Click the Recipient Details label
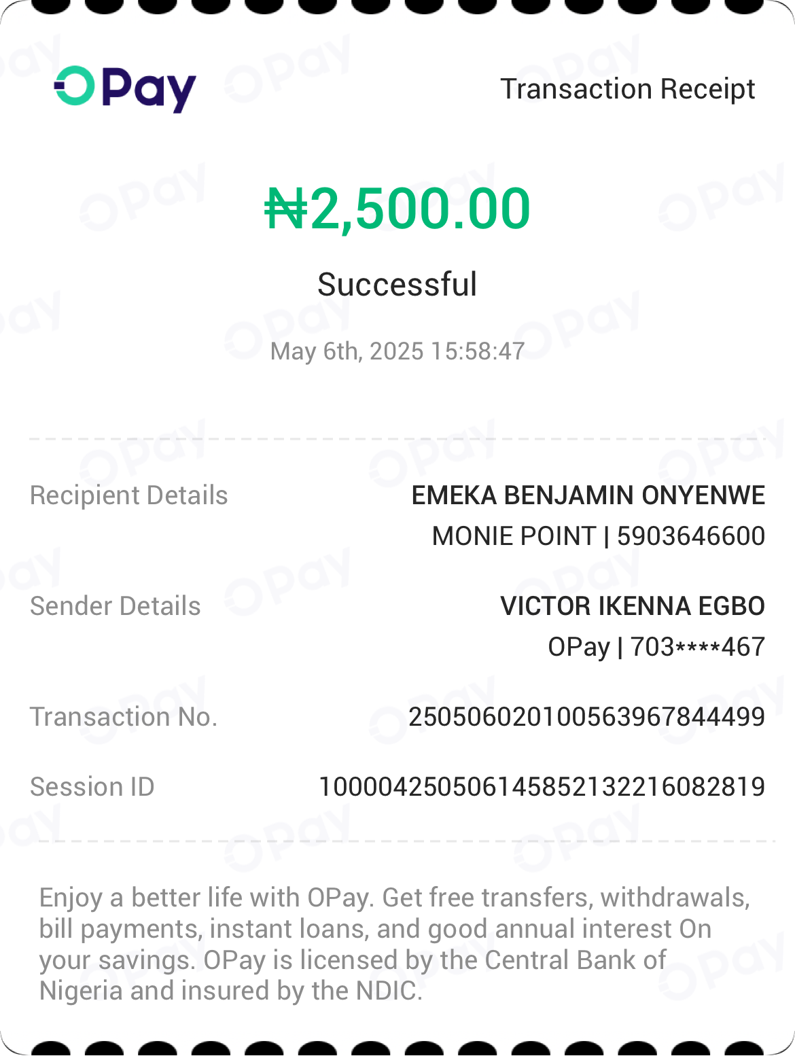 [x=129, y=495]
